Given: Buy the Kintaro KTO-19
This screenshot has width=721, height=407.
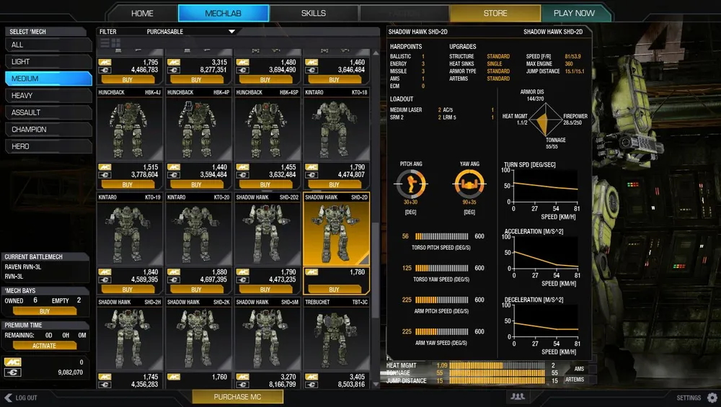Looking at the screenshot, I should [128, 290].
